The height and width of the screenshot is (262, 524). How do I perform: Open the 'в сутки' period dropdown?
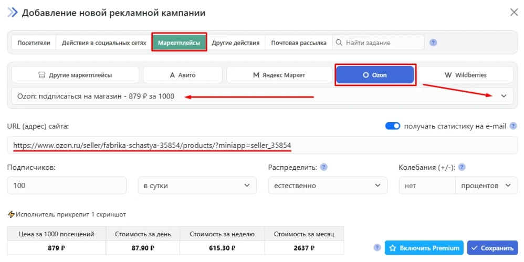[197, 185]
